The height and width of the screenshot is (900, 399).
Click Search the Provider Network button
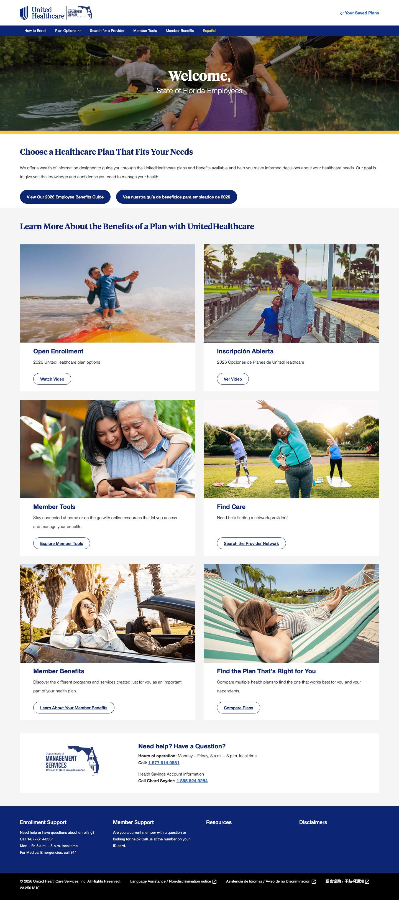(251, 543)
